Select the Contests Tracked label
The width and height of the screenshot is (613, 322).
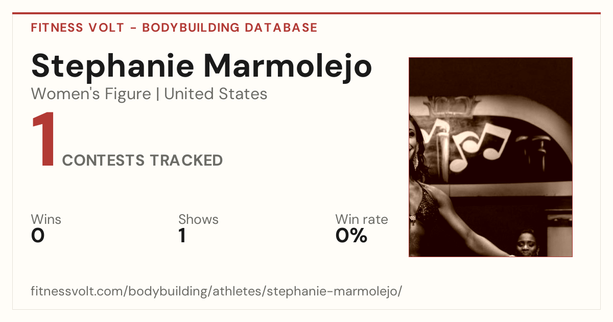pos(143,160)
